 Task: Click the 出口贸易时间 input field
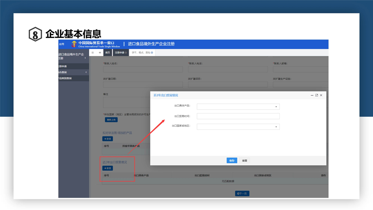click(x=238, y=116)
